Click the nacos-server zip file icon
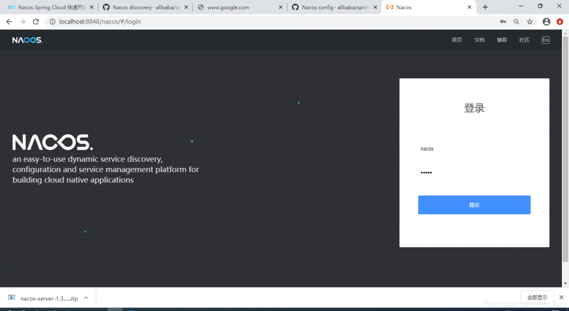This screenshot has height=311, width=569. [12, 298]
